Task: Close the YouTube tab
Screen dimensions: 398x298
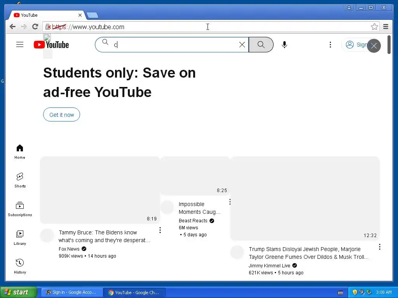Action: tap(80, 15)
